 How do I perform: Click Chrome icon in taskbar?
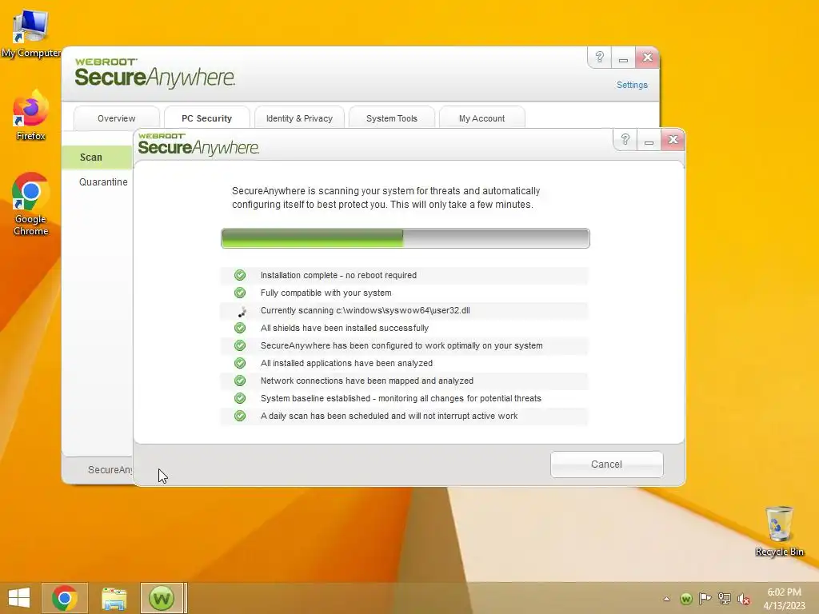coord(65,598)
